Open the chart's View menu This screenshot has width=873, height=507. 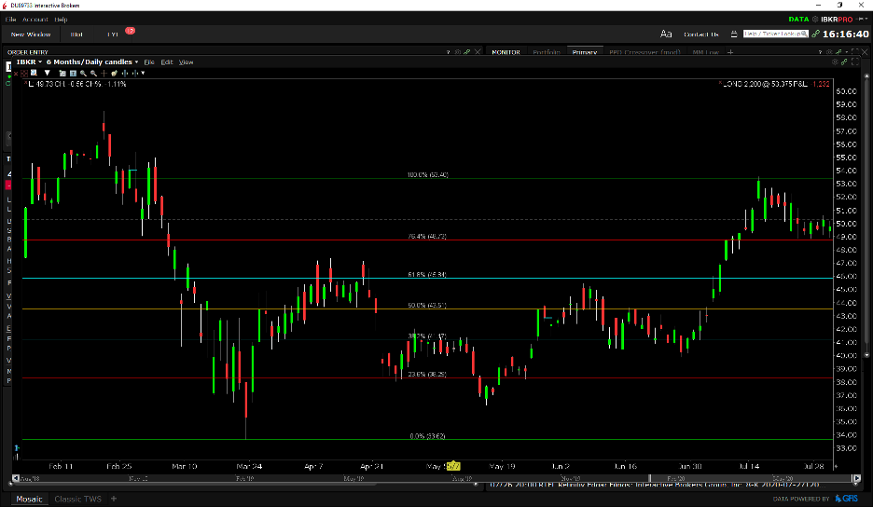[x=186, y=62]
